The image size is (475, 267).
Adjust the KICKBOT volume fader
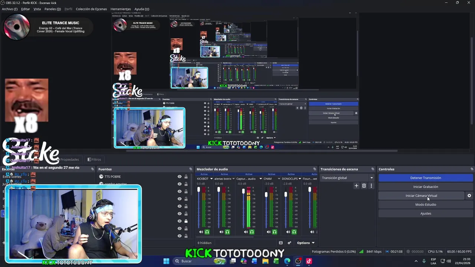tap(199, 190)
